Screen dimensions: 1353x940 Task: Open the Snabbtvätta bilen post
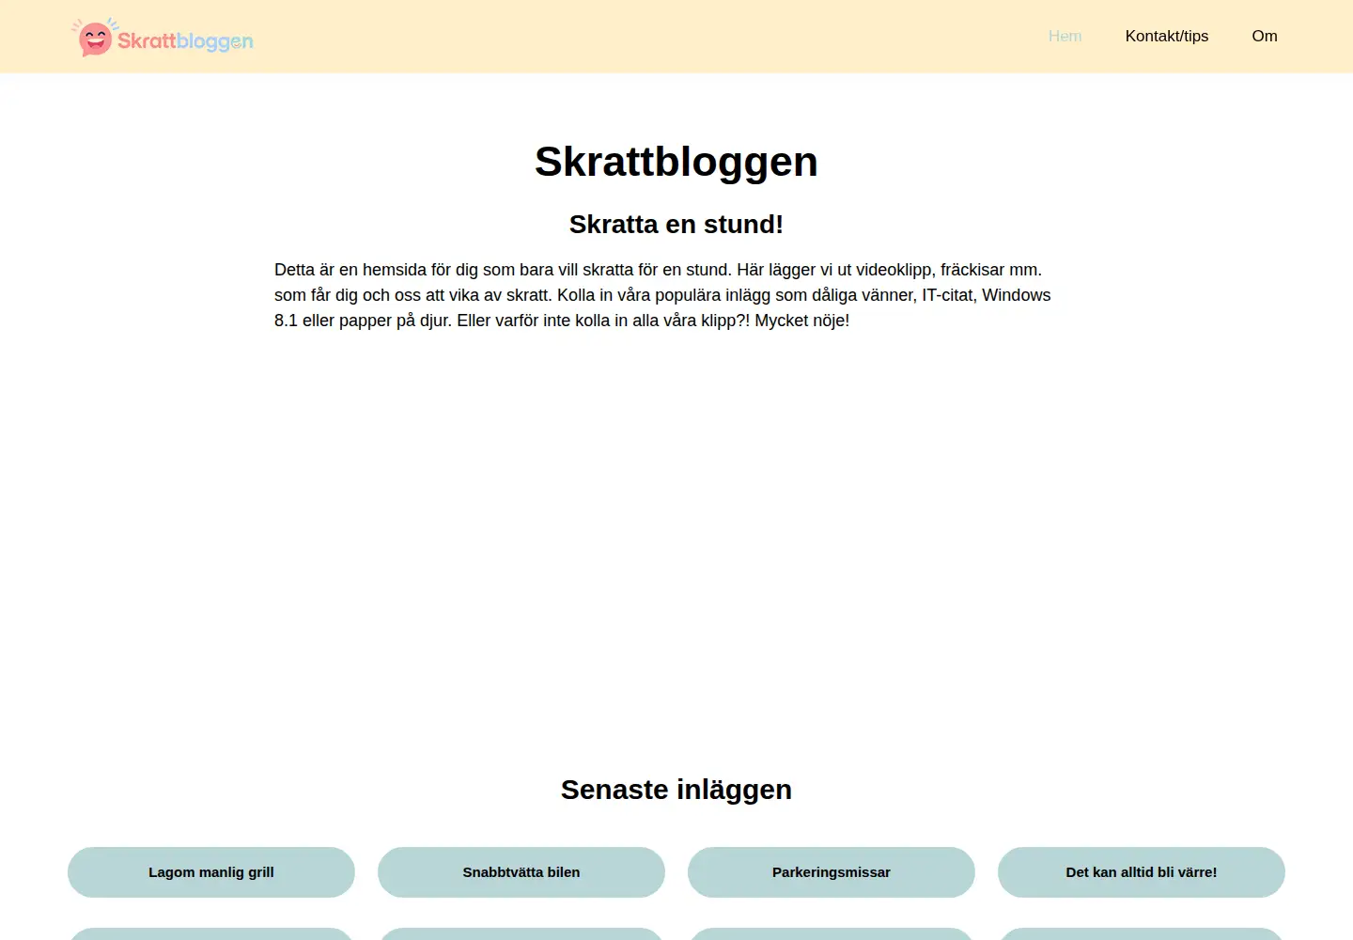coord(521,872)
